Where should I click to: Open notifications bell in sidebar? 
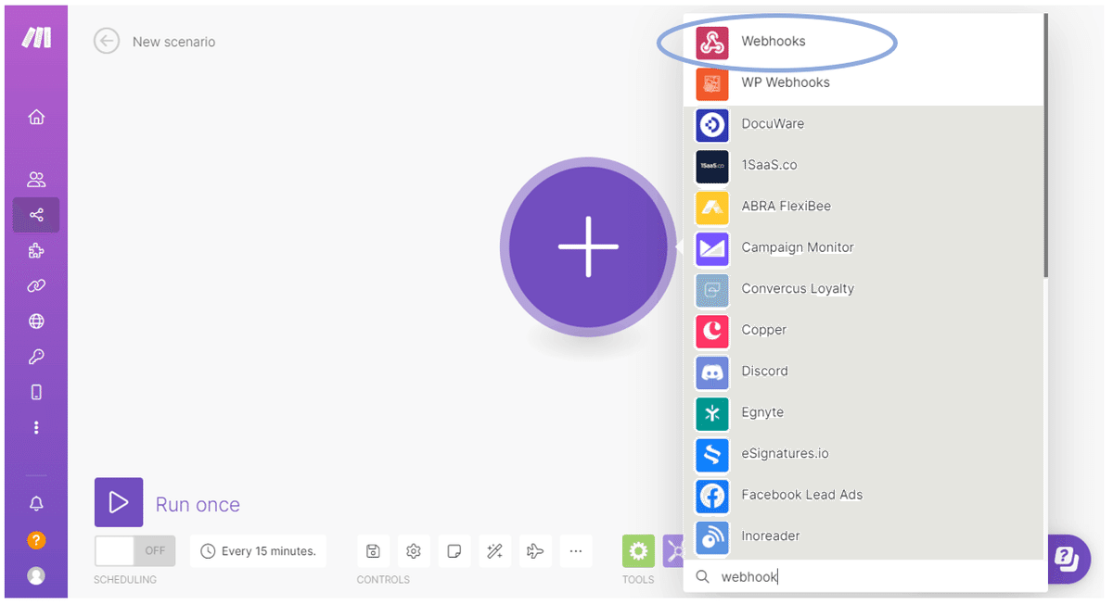coord(36,503)
